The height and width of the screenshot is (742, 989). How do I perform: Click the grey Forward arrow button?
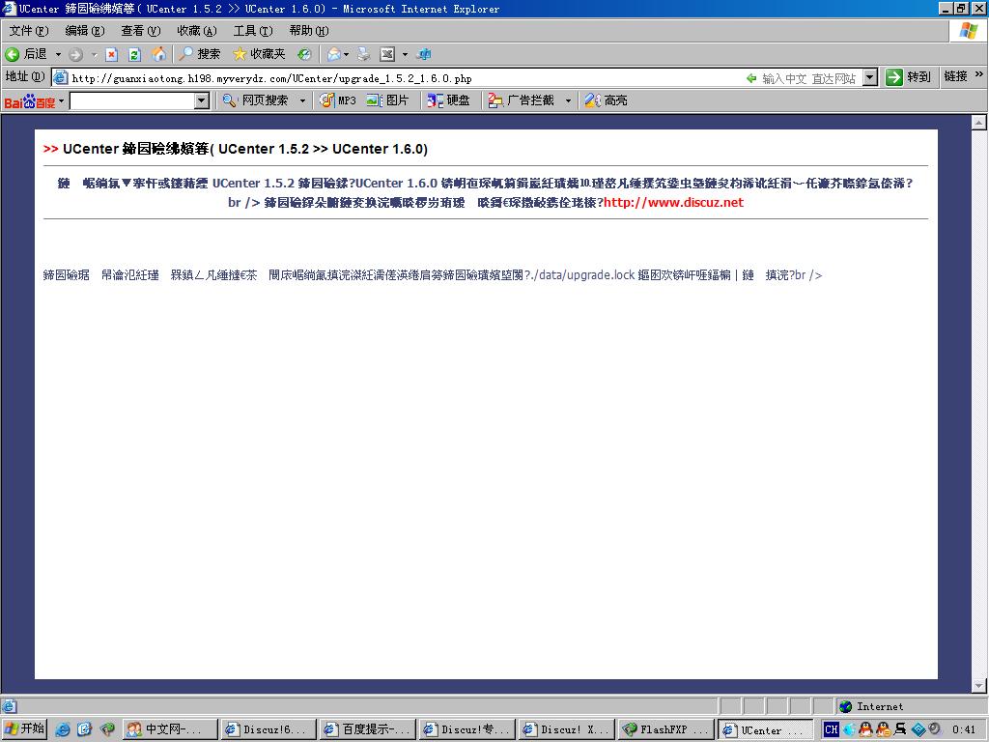tap(75, 54)
